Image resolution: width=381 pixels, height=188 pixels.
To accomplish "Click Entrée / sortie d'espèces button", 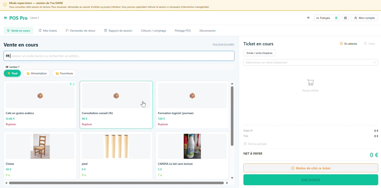I will tap(259, 53).
